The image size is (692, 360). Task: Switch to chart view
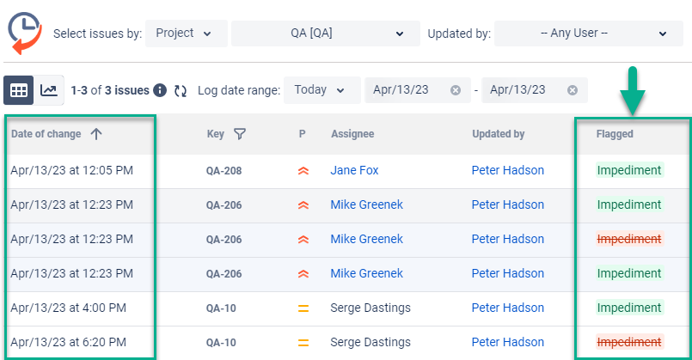click(x=50, y=89)
